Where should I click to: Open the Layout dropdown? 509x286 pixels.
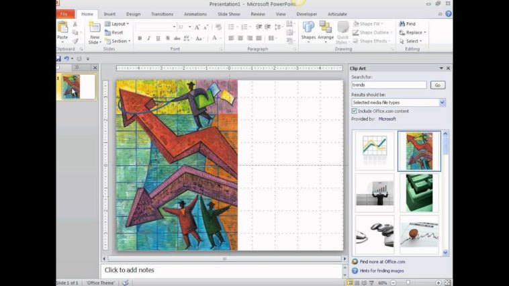coord(119,23)
